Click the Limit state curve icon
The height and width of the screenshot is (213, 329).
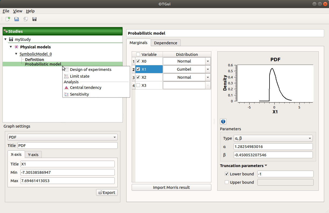click(66, 76)
